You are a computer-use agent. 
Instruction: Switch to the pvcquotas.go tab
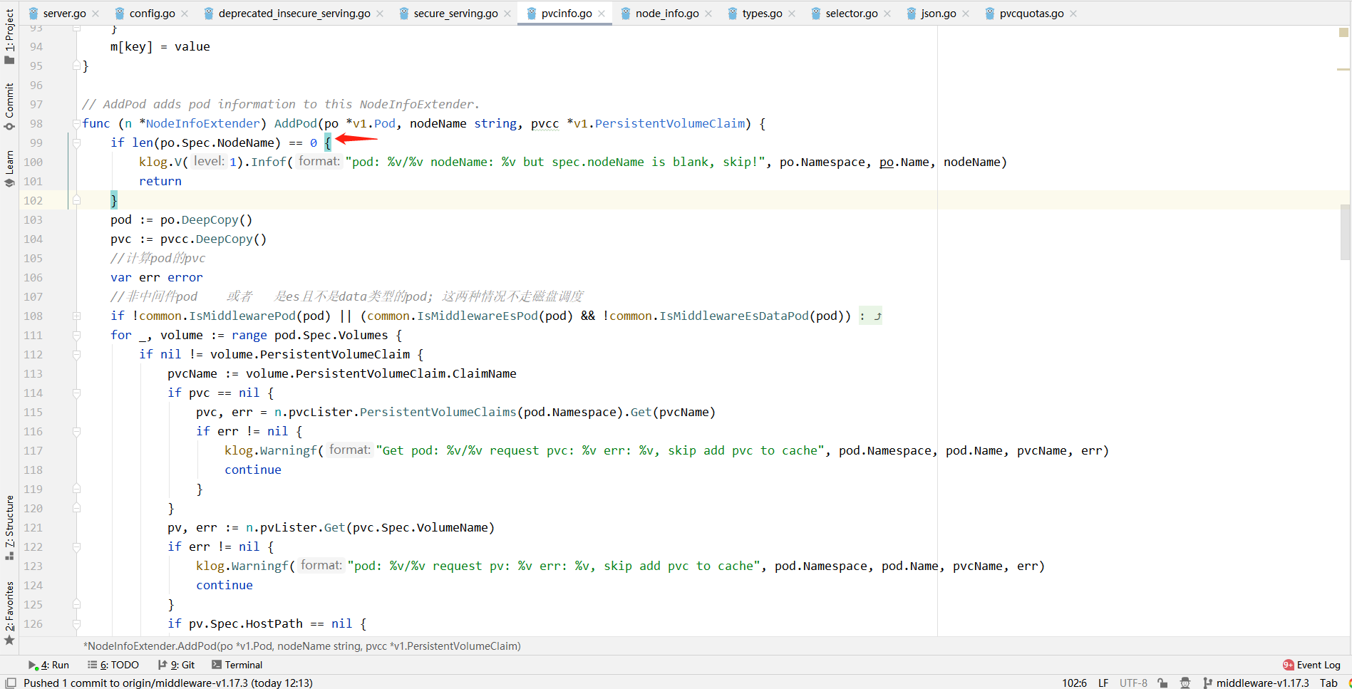coord(1031,14)
